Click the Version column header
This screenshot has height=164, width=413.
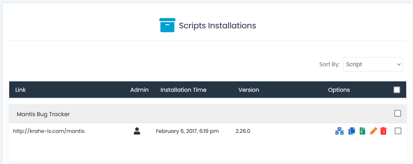tap(249, 90)
